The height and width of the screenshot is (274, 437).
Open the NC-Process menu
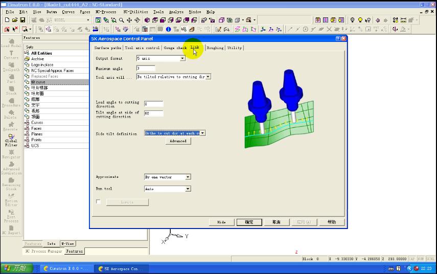point(106,12)
